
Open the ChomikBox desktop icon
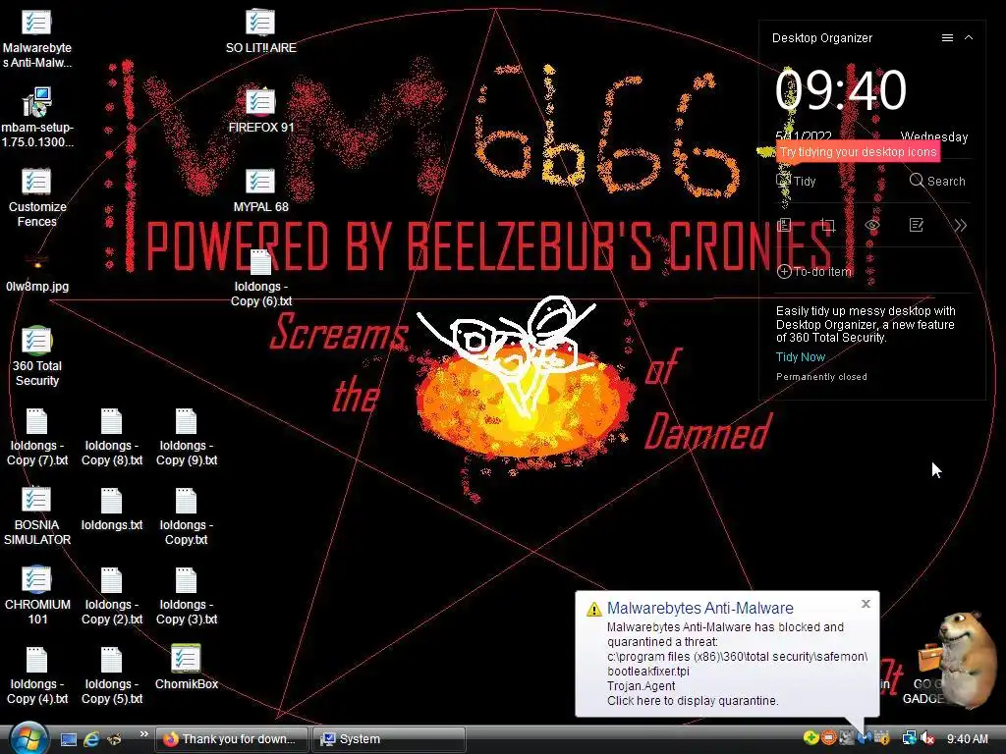click(x=186, y=667)
